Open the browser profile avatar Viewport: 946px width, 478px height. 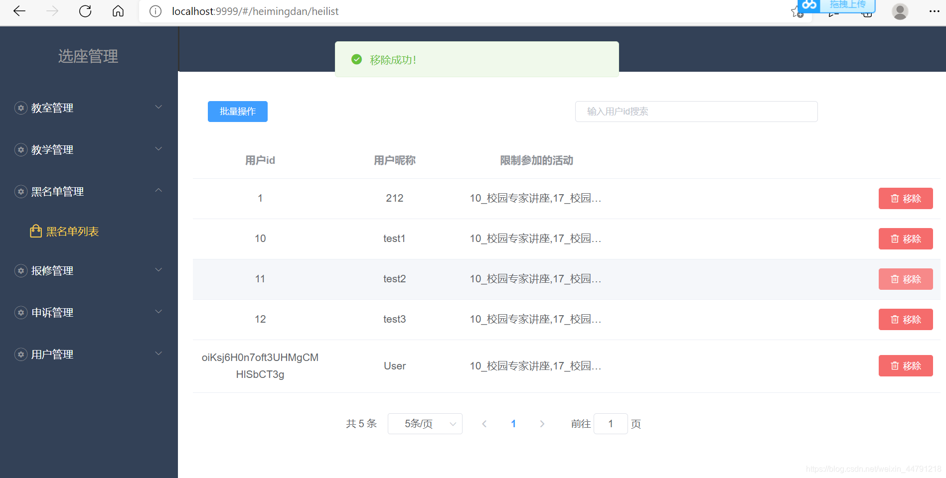(900, 11)
